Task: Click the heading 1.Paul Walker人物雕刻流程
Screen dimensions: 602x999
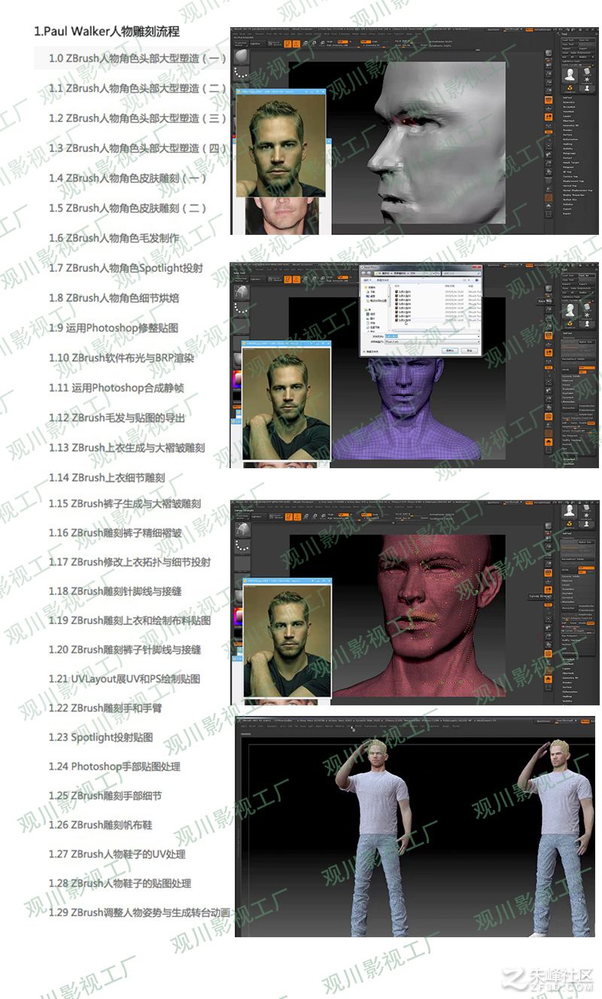Action: [x=107, y=32]
